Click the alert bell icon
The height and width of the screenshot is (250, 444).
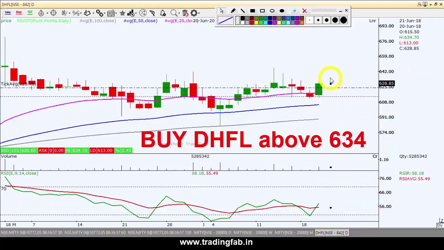(x=163, y=13)
